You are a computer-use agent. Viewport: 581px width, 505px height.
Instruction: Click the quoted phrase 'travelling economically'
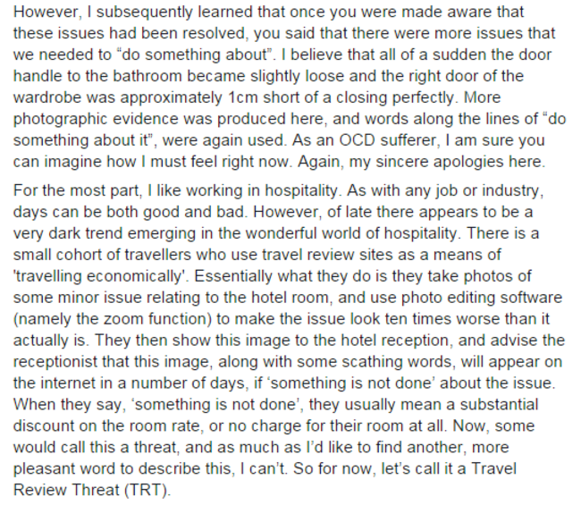click(x=101, y=276)
